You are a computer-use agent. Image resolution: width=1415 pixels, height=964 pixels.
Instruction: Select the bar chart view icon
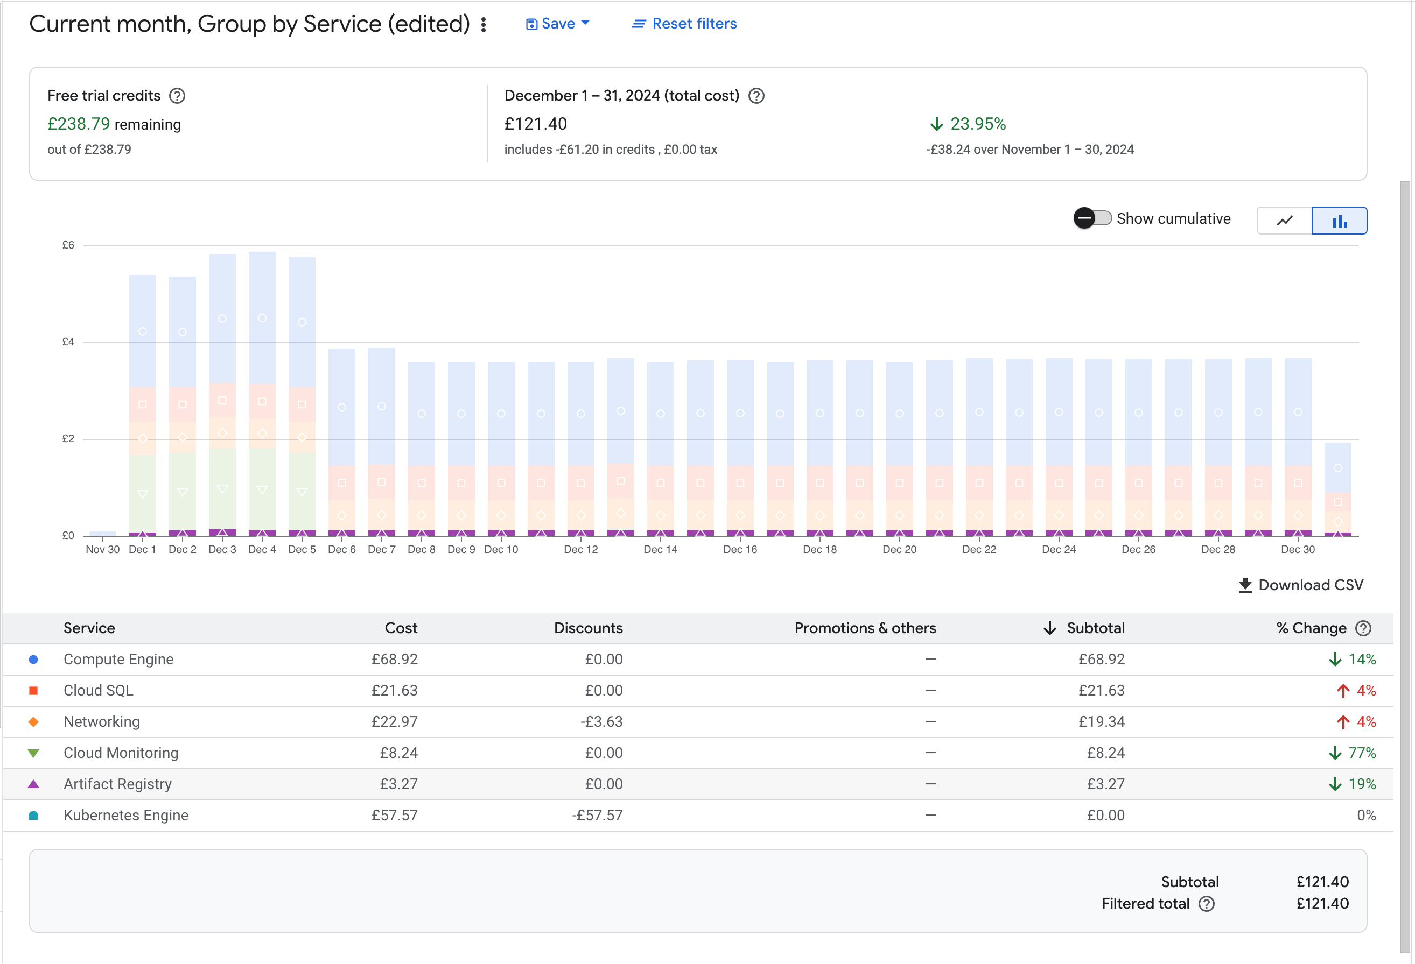(x=1339, y=220)
